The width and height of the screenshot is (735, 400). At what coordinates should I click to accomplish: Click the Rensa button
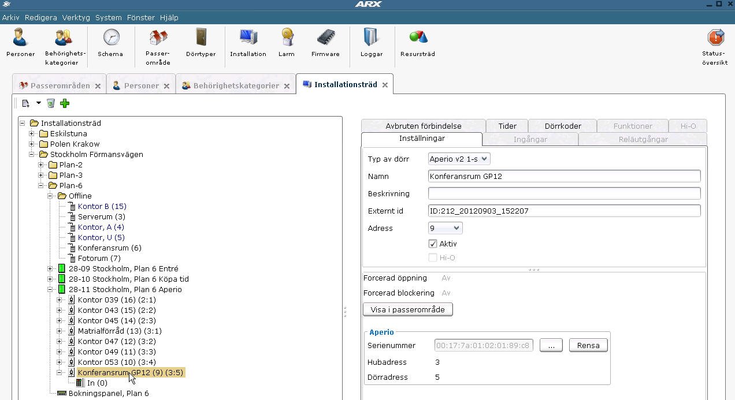tap(588, 345)
